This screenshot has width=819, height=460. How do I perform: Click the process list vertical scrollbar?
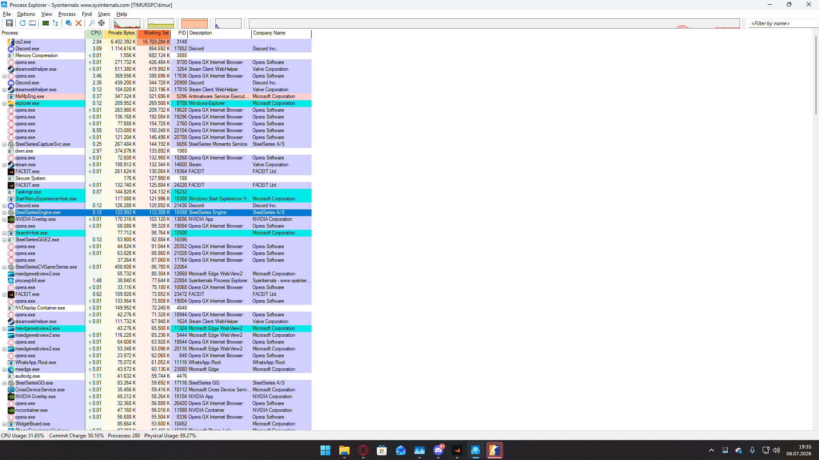point(816,75)
